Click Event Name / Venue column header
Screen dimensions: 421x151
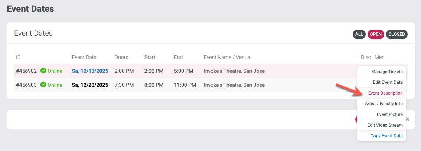click(x=227, y=57)
